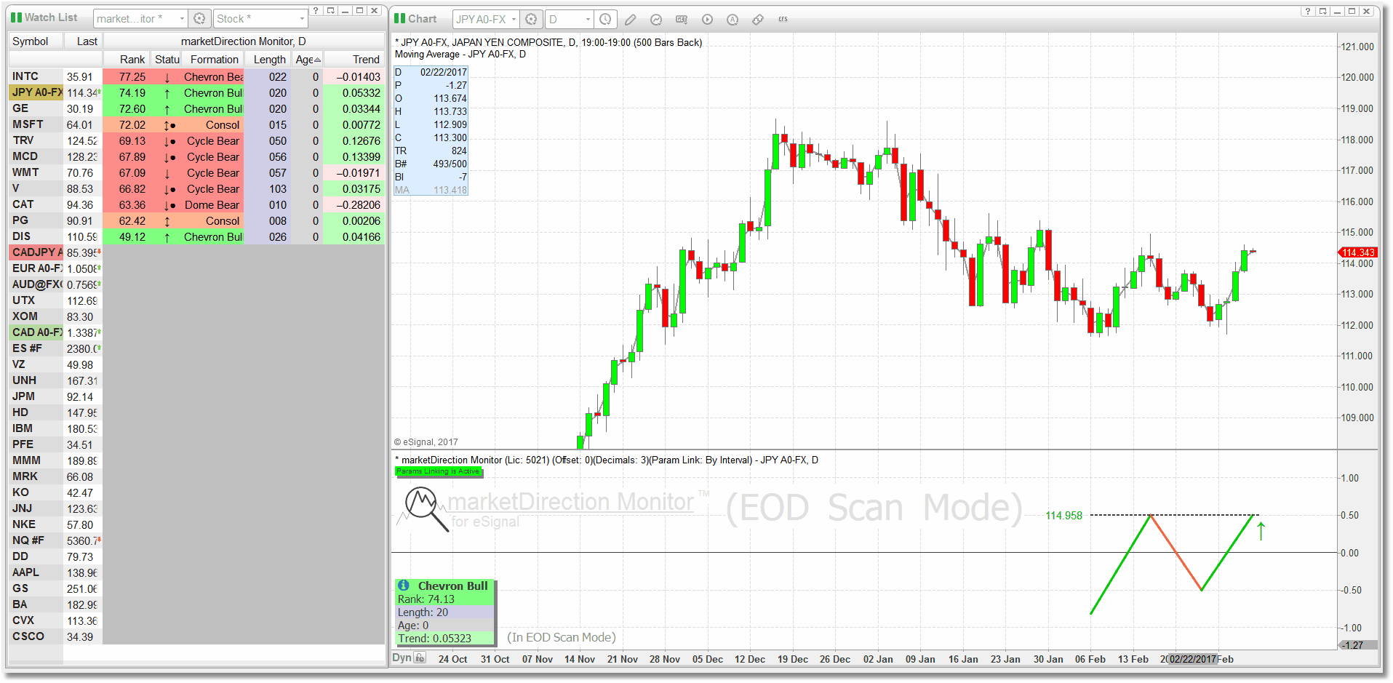Open the EFS formulas icon

tap(783, 20)
